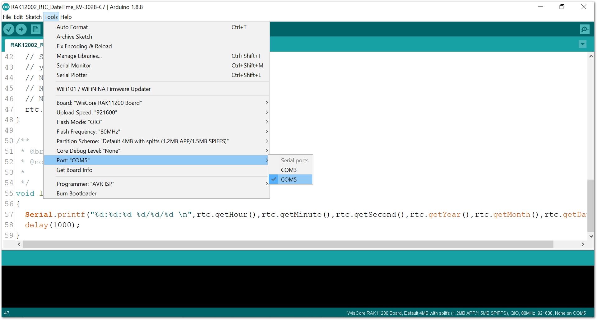Click rtc.getMonth() in line 57
This screenshot has width=597, height=320.
[507, 215]
